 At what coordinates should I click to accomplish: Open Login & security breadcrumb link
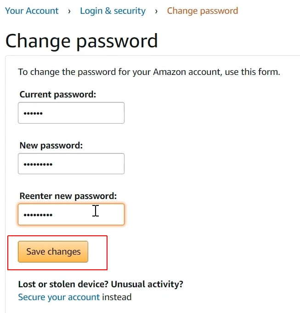[112, 11]
